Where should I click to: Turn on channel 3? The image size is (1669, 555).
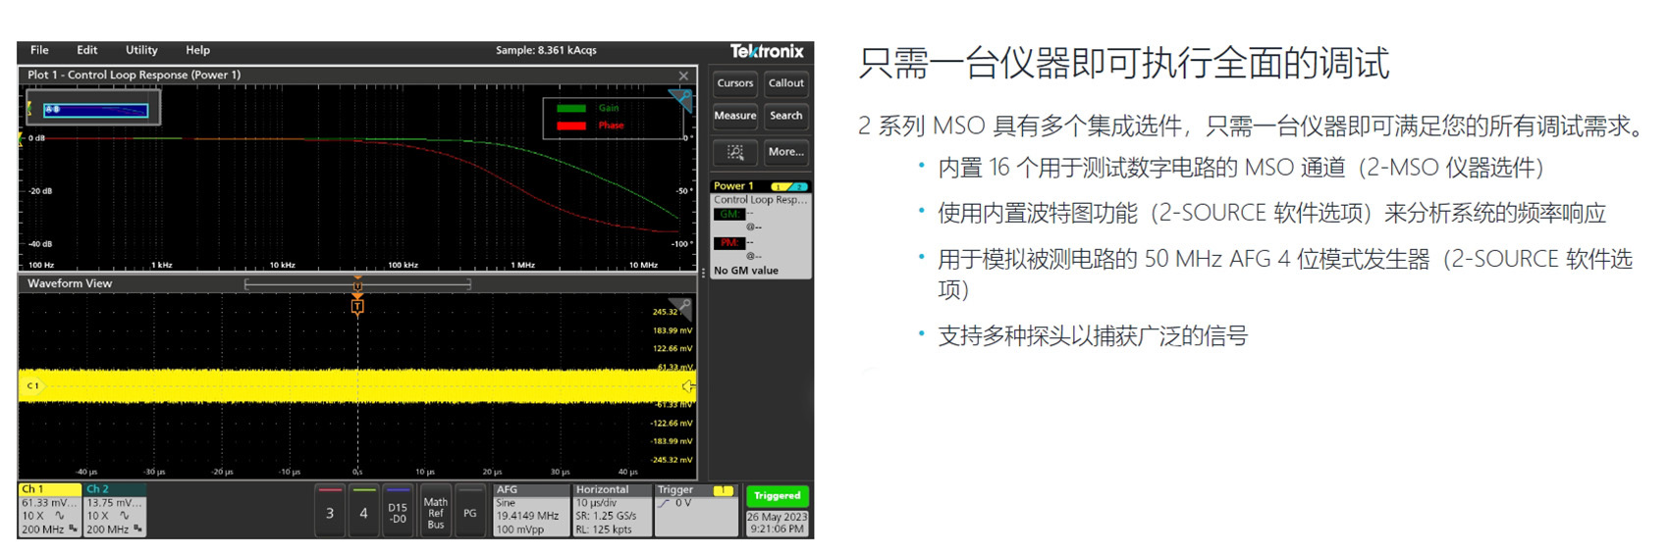click(330, 510)
